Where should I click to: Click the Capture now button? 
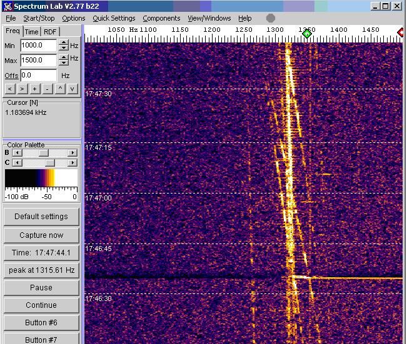click(41, 235)
